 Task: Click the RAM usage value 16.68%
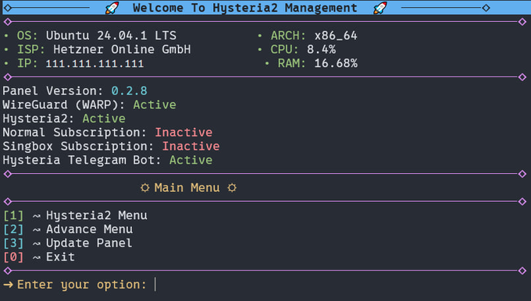pyautogui.click(x=336, y=63)
